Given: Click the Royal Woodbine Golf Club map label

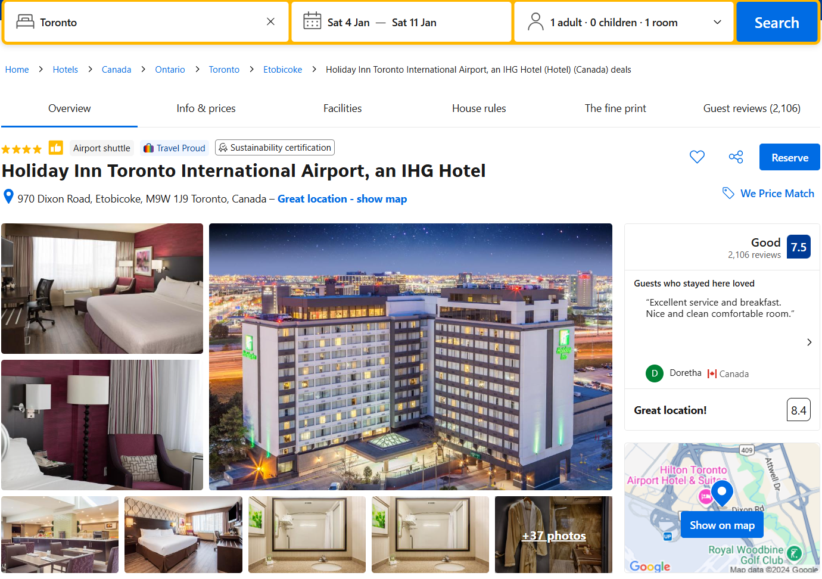Looking at the screenshot, I should [746, 555].
